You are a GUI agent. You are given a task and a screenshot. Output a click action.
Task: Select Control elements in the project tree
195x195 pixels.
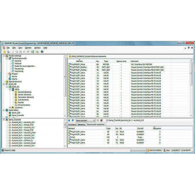click(24, 92)
